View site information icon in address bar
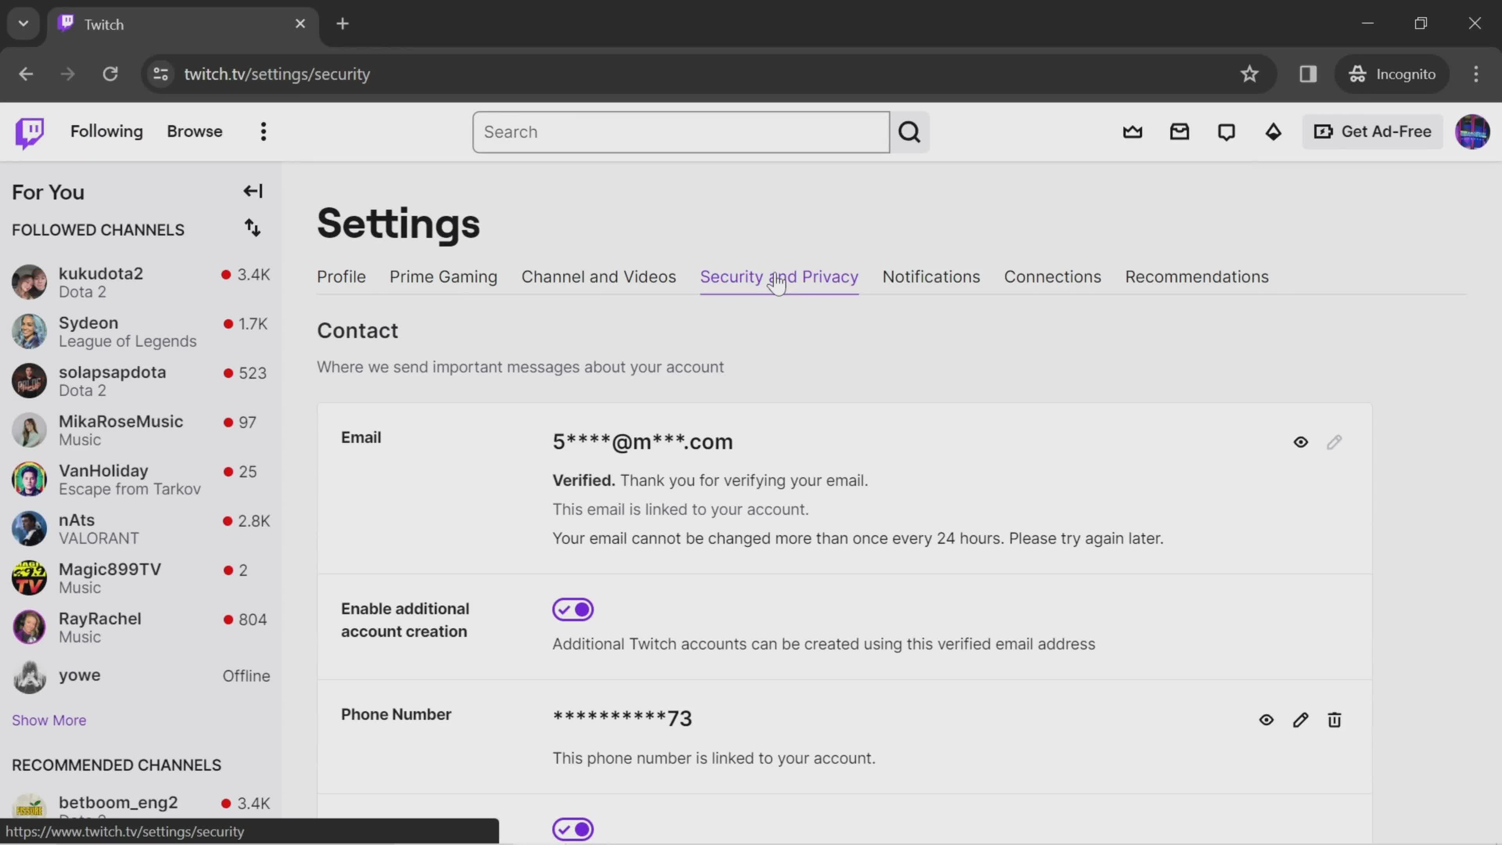 point(160,74)
